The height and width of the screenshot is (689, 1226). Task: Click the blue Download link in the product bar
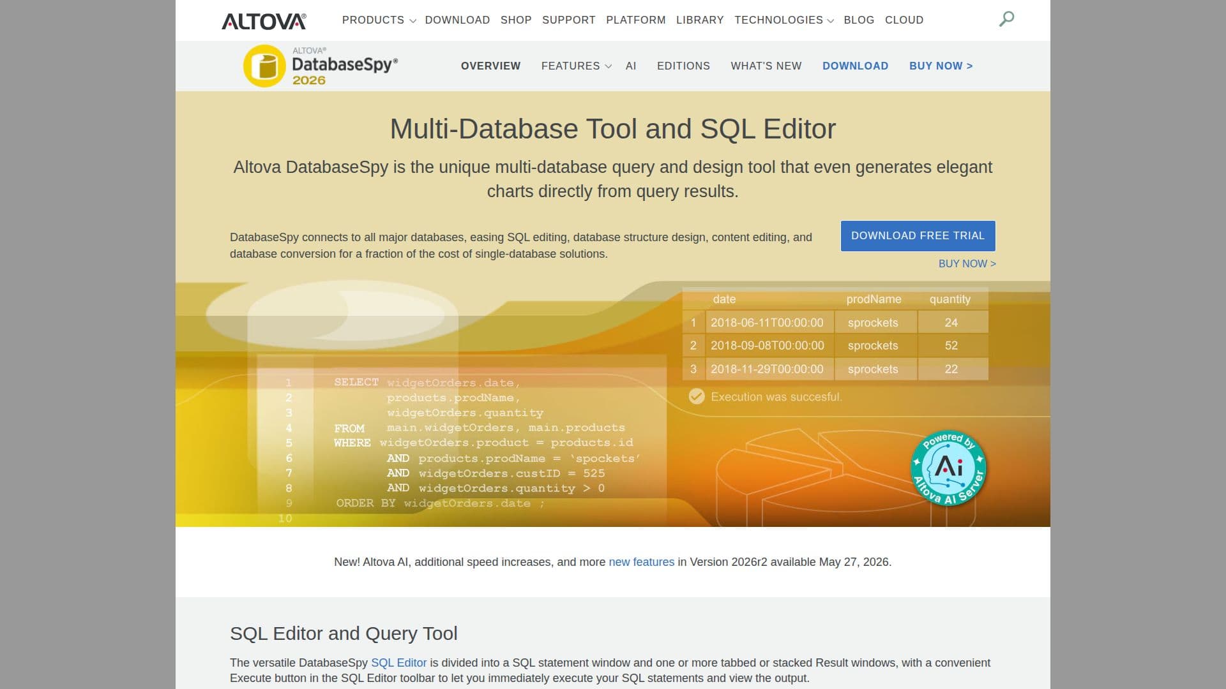click(x=855, y=66)
